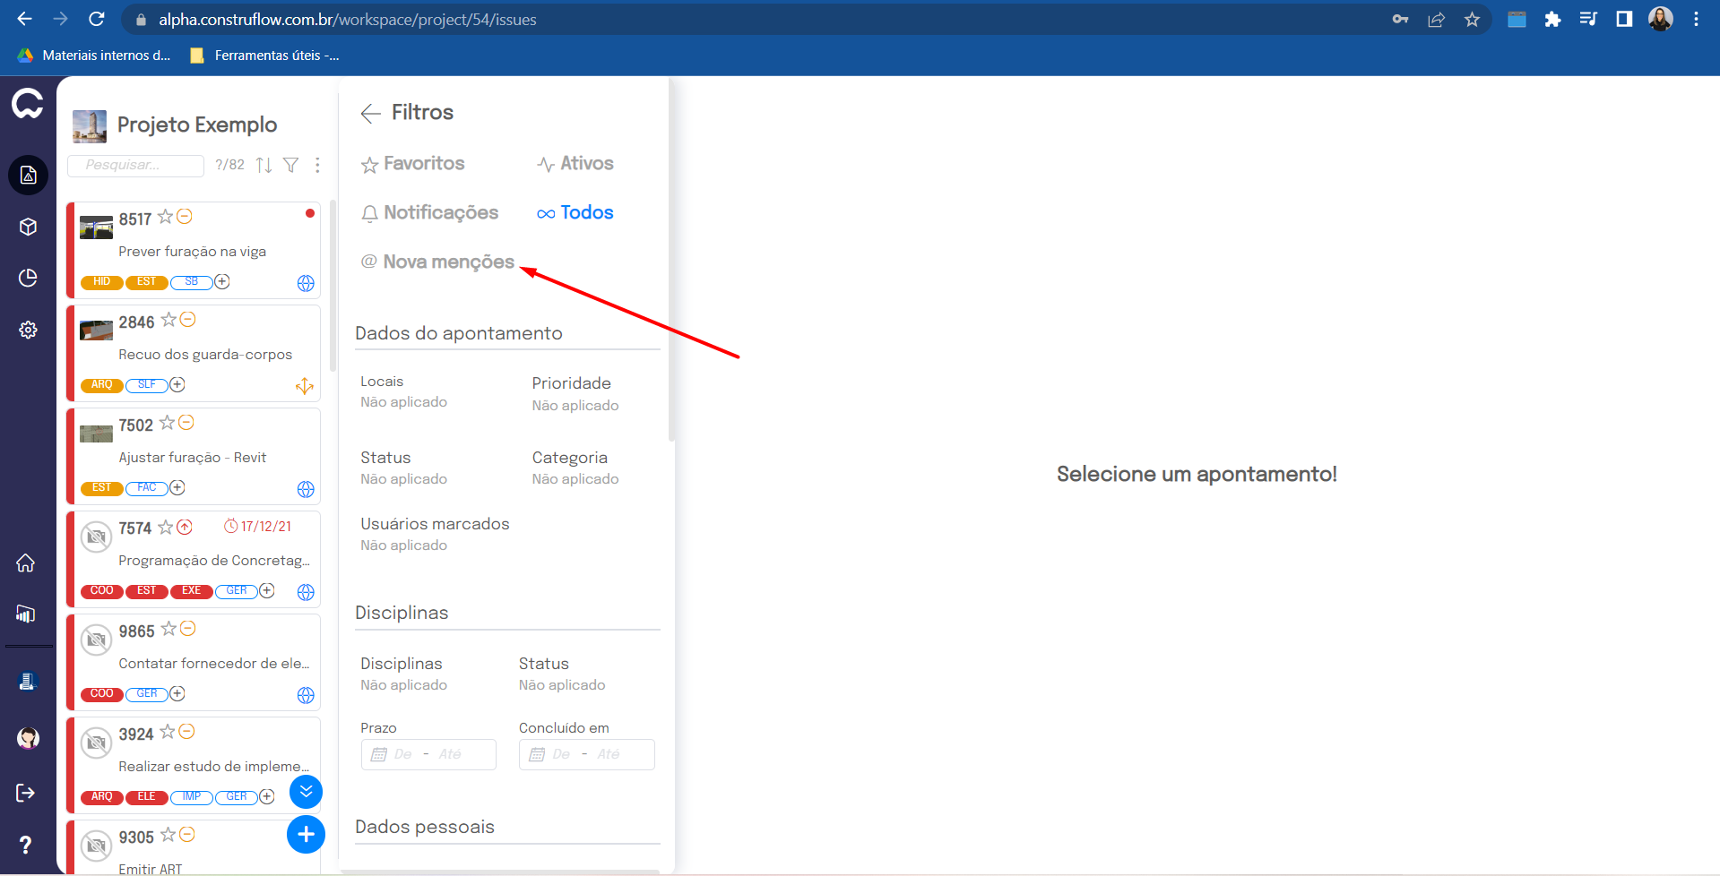
Task: Star issue 8517 as favorite
Action: 165,217
